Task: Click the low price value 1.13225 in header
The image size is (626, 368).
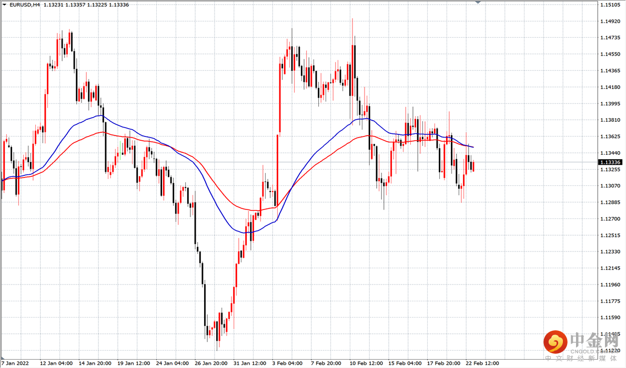Action: [x=97, y=5]
